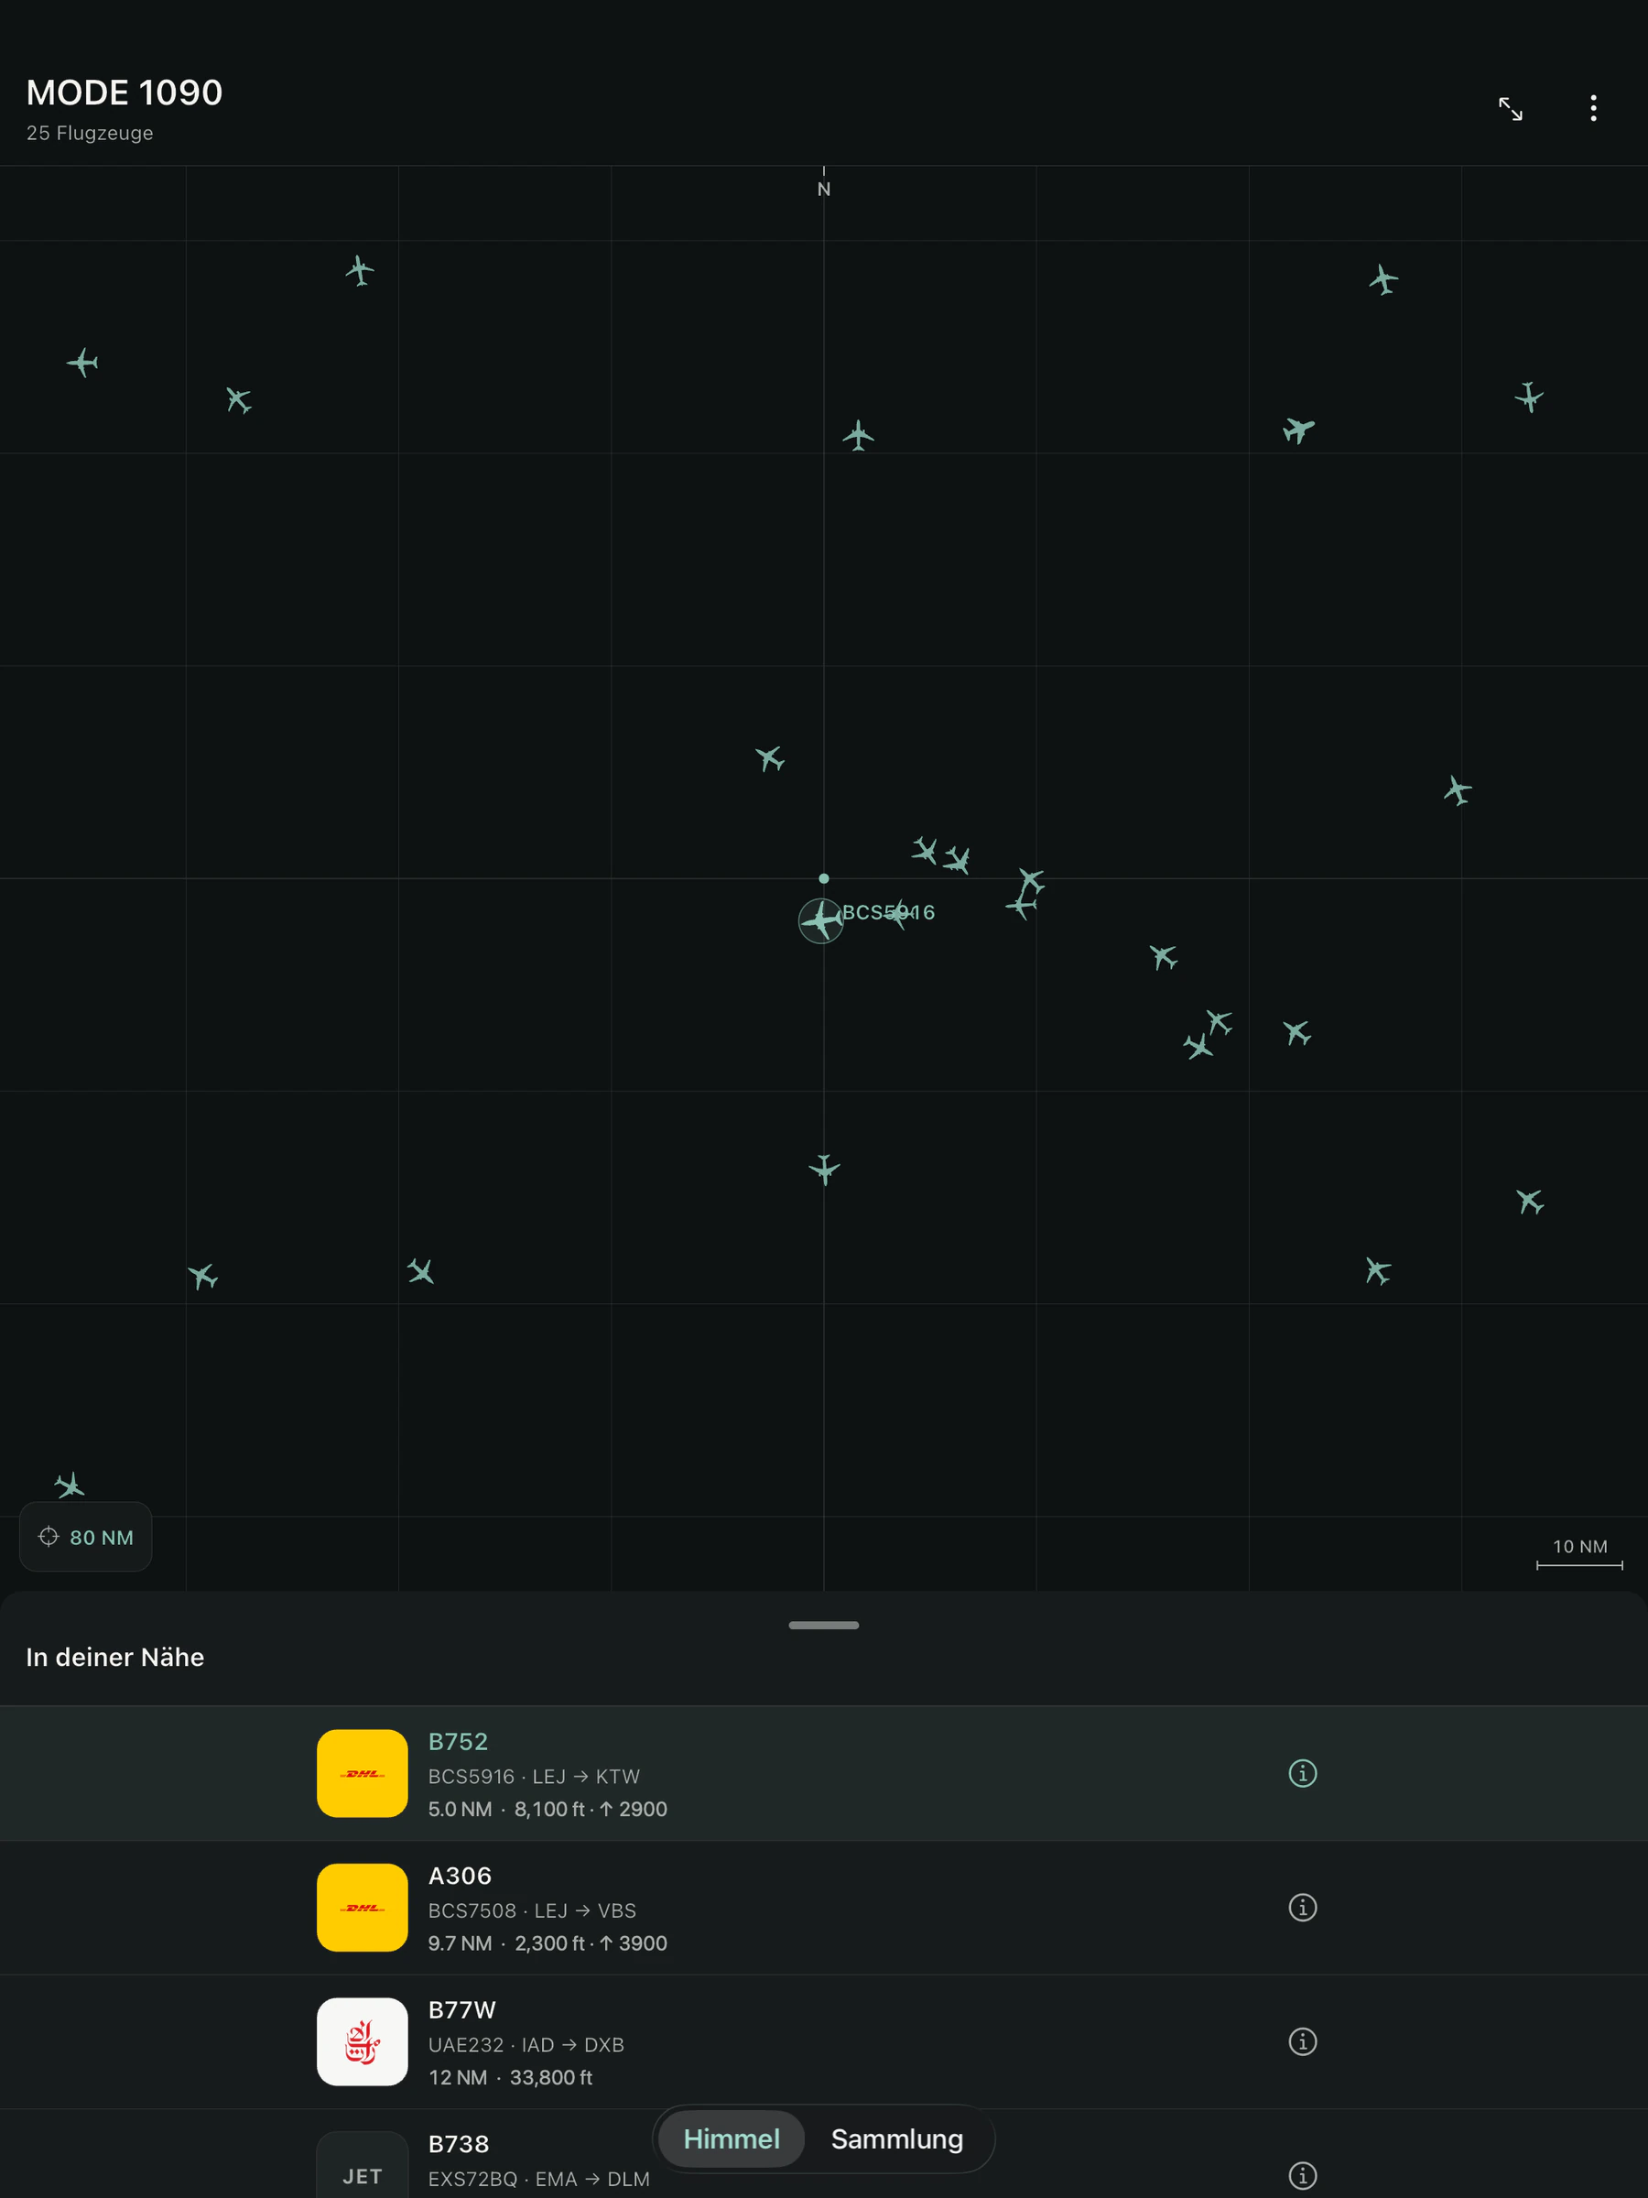Tap the MODE 1090 title
This screenshot has height=2198, width=1648.
[x=125, y=92]
